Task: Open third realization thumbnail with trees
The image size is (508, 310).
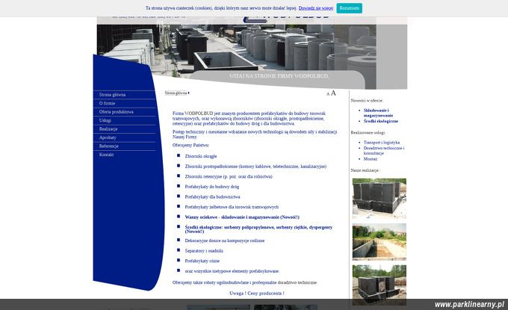Action: pyautogui.click(x=379, y=285)
